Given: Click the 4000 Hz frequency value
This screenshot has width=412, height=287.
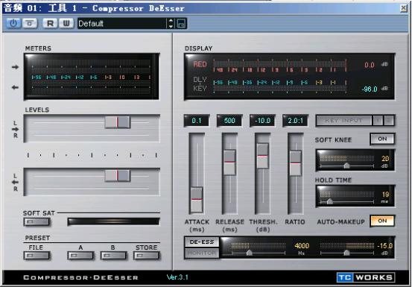Looking at the screenshot, I should (302, 246).
